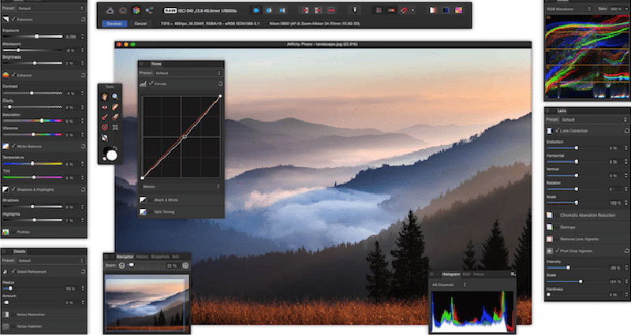Click the white foreground color swatch
Image resolution: width=631 pixels, height=335 pixels.
tap(112, 155)
